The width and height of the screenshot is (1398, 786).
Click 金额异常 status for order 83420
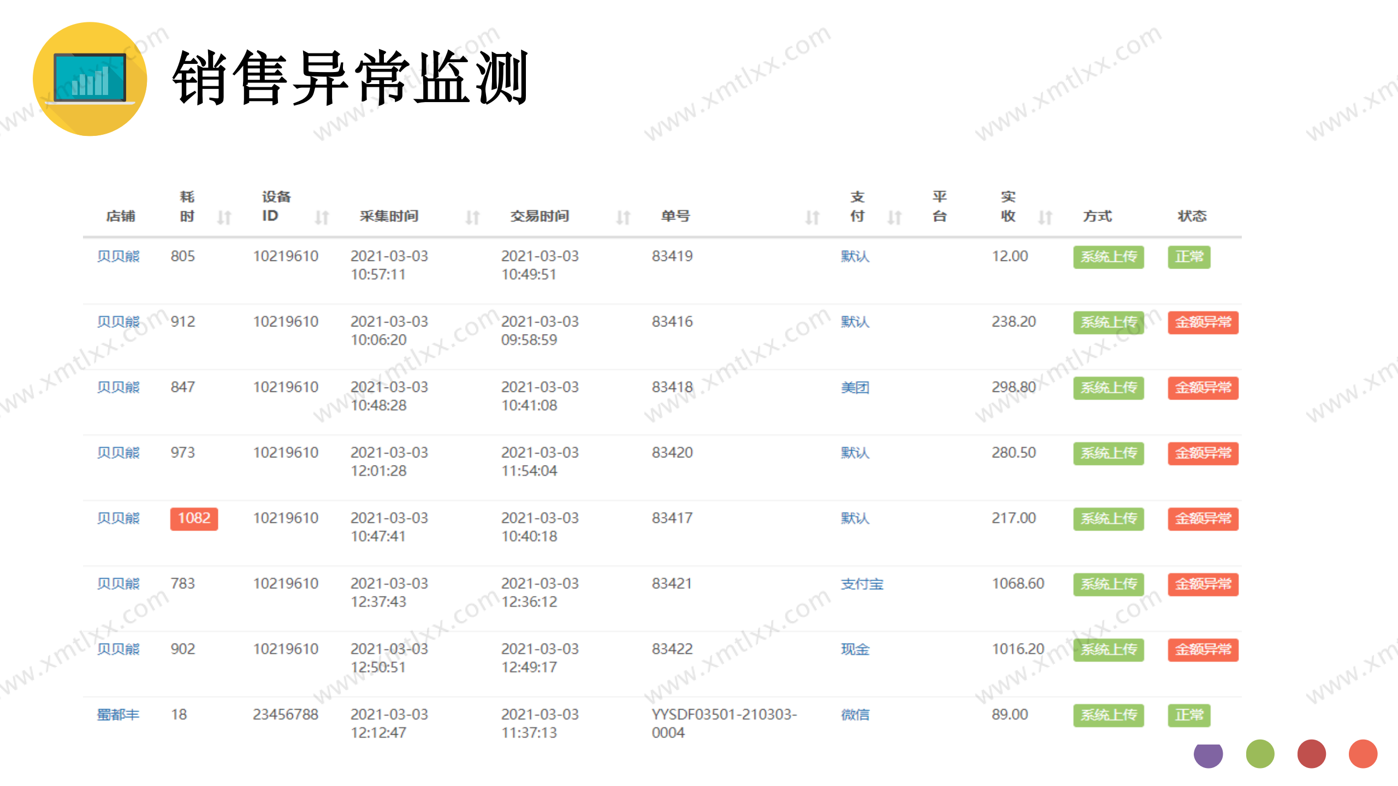pos(1203,454)
